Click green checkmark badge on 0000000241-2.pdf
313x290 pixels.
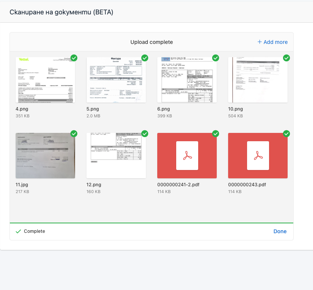click(216, 134)
